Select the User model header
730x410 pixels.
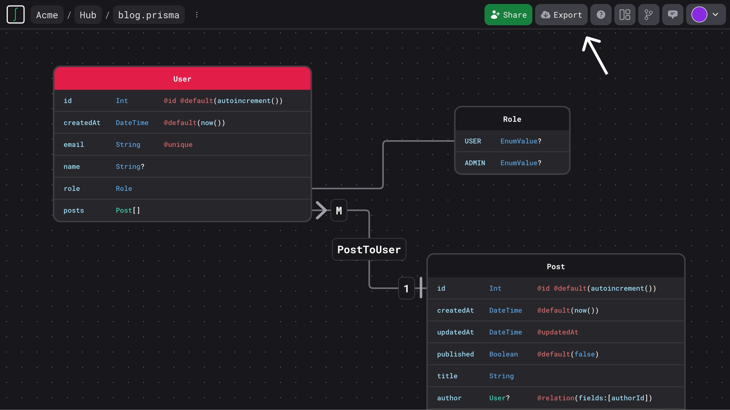coord(182,79)
